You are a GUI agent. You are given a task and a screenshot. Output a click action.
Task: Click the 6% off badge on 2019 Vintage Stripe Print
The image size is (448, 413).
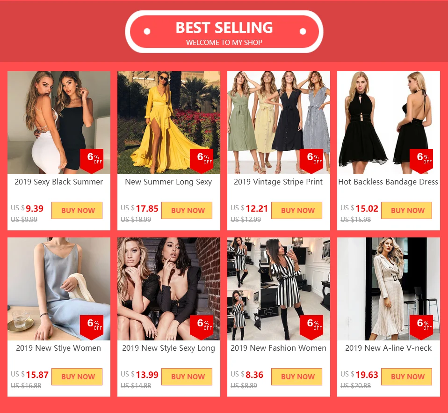(x=311, y=161)
